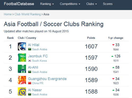Click the Al-Ahli club crest
This screenshot has width=132, height=98.
22,69
